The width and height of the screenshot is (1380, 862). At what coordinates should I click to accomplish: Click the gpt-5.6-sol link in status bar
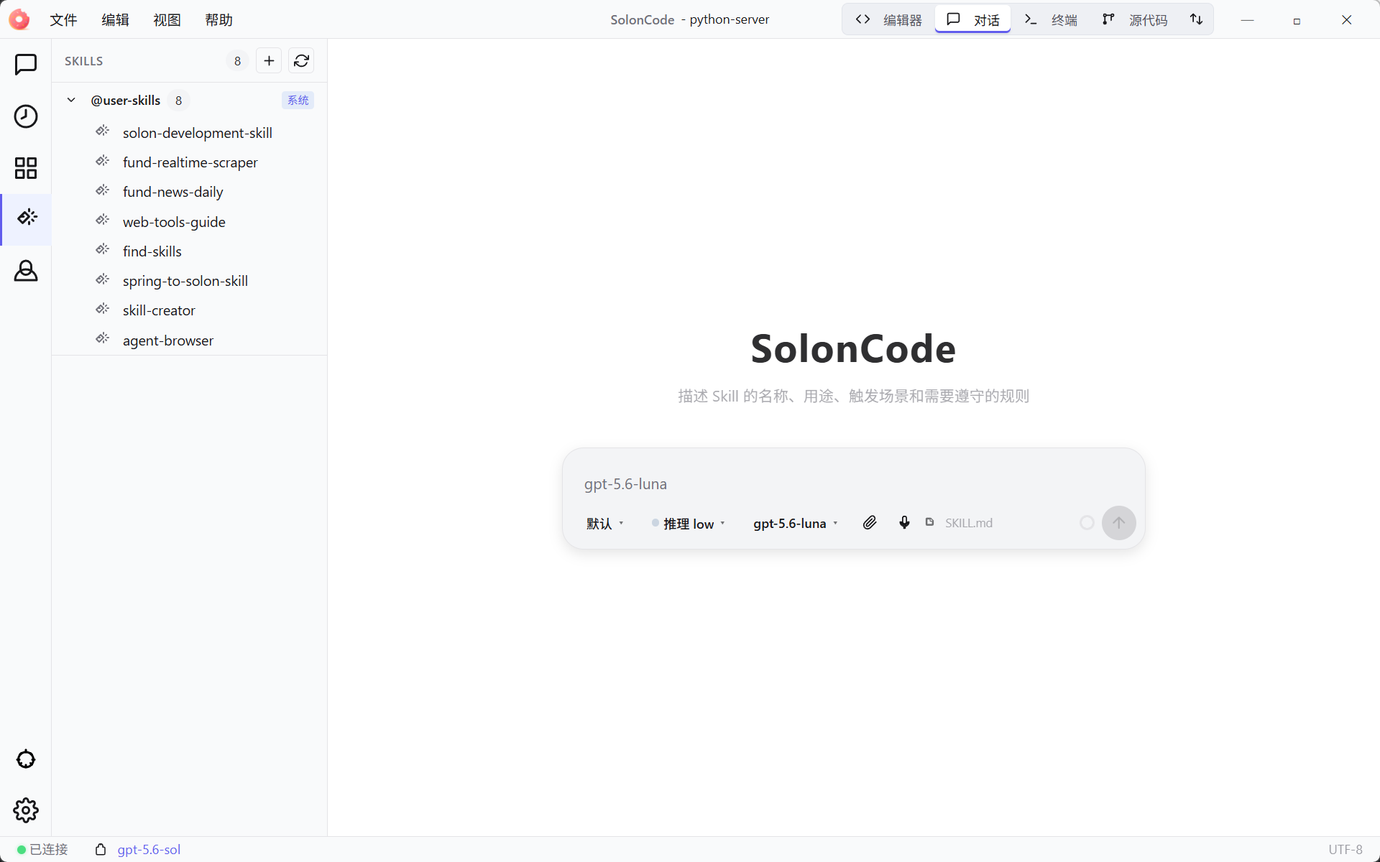click(x=149, y=849)
